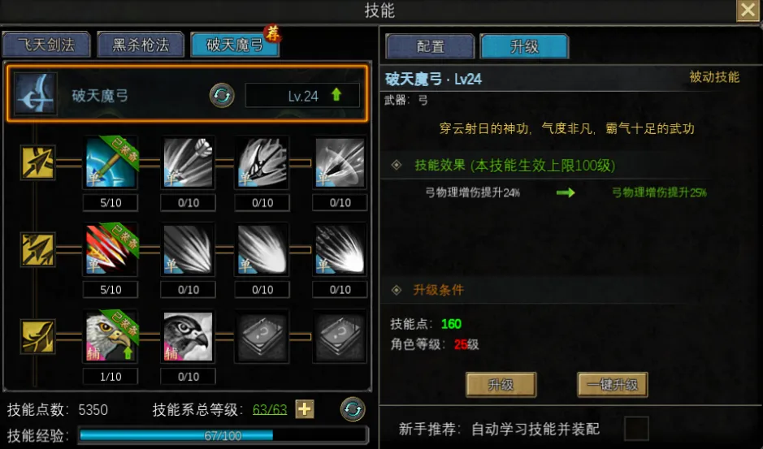This screenshot has height=449, width=763.
Task: Switch to the 飞天剑法 tab
Action: coord(46,45)
